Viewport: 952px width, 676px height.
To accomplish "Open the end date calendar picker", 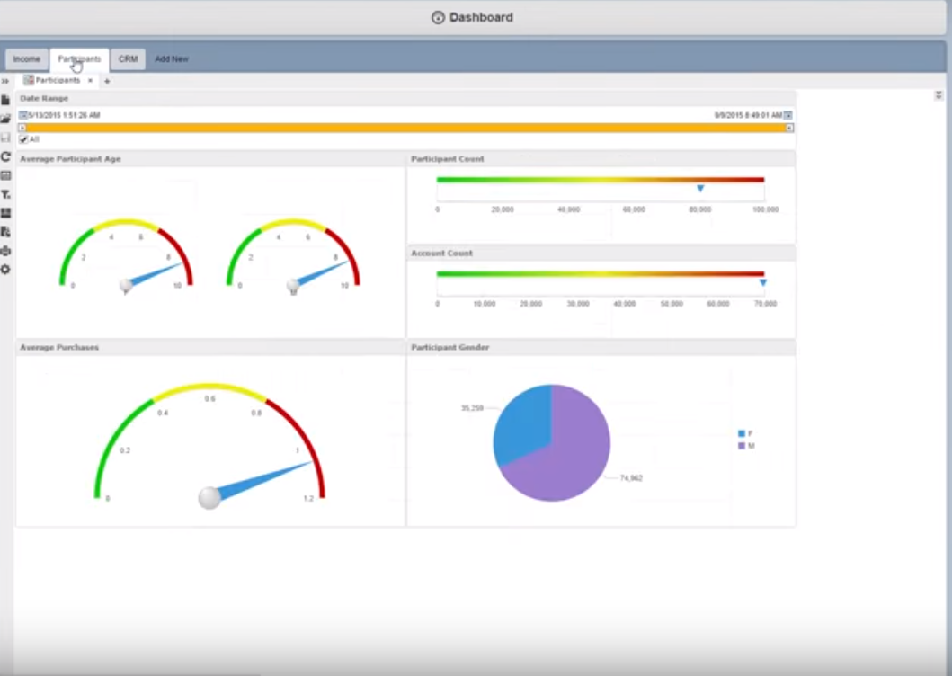I will 788,115.
